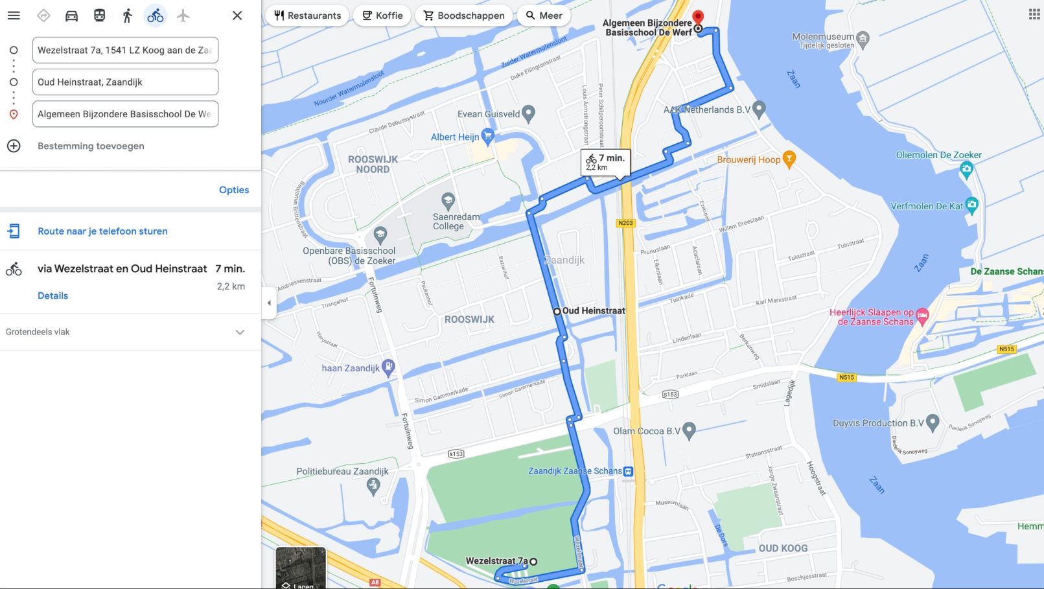
Task: Switch to walking mode icon
Action: pyautogui.click(x=127, y=16)
